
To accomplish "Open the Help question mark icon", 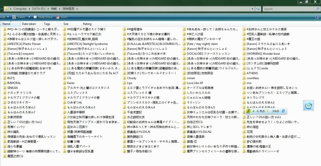I will (x=317, y=17).
